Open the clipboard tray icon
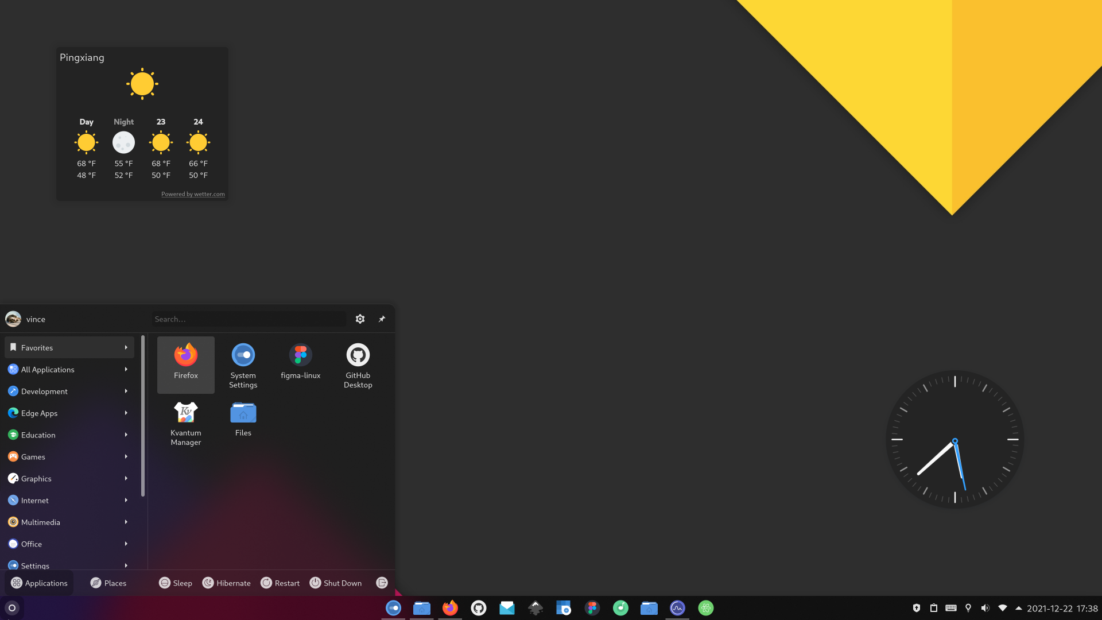This screenshot has height=620, width=1102. tap(934, 608)
